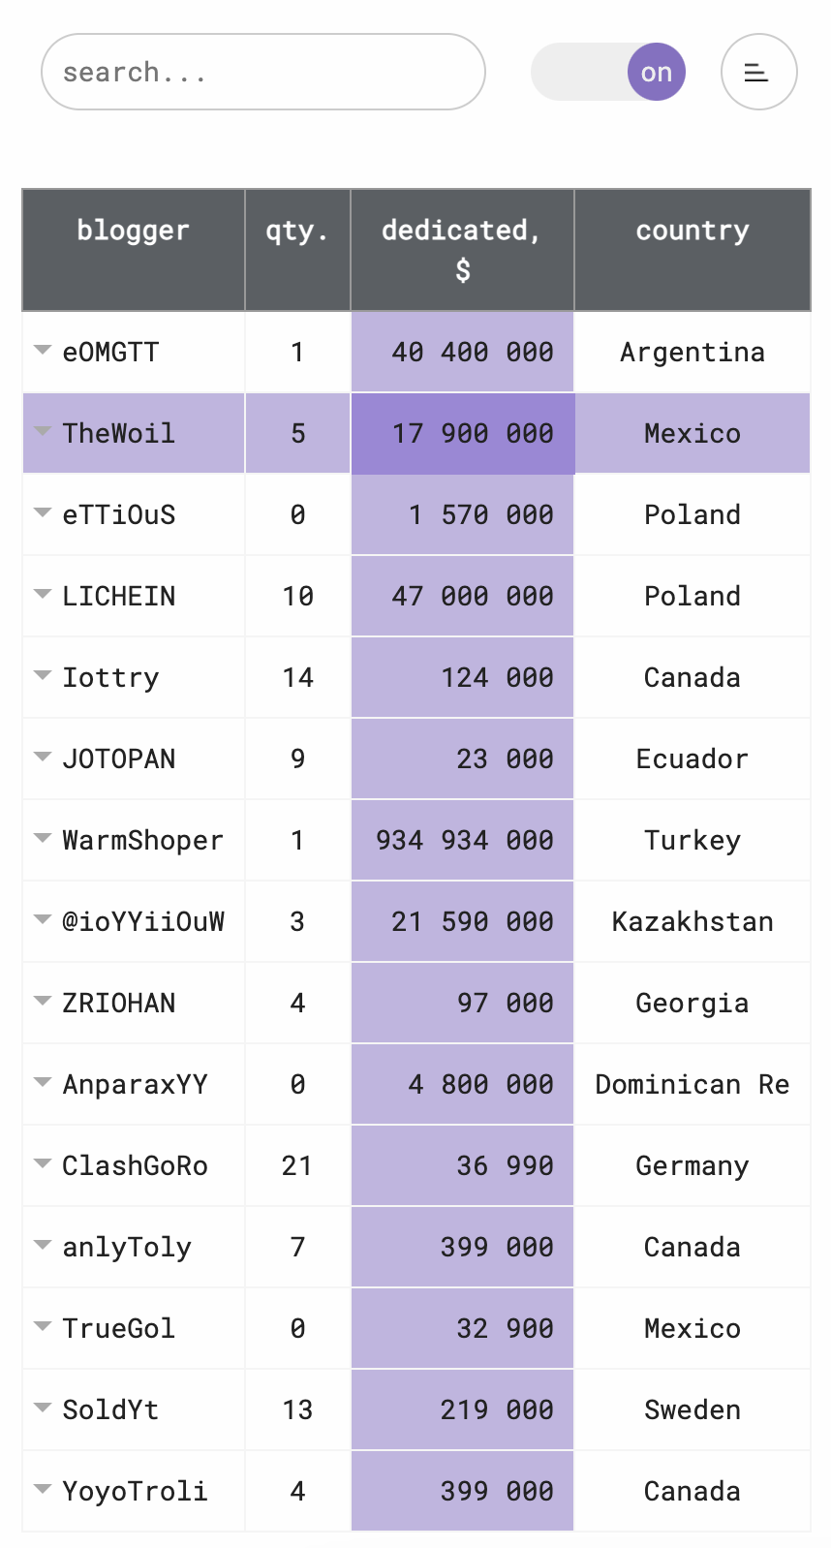Expand the eOMGTT row arrow

(x=42, y=350)
